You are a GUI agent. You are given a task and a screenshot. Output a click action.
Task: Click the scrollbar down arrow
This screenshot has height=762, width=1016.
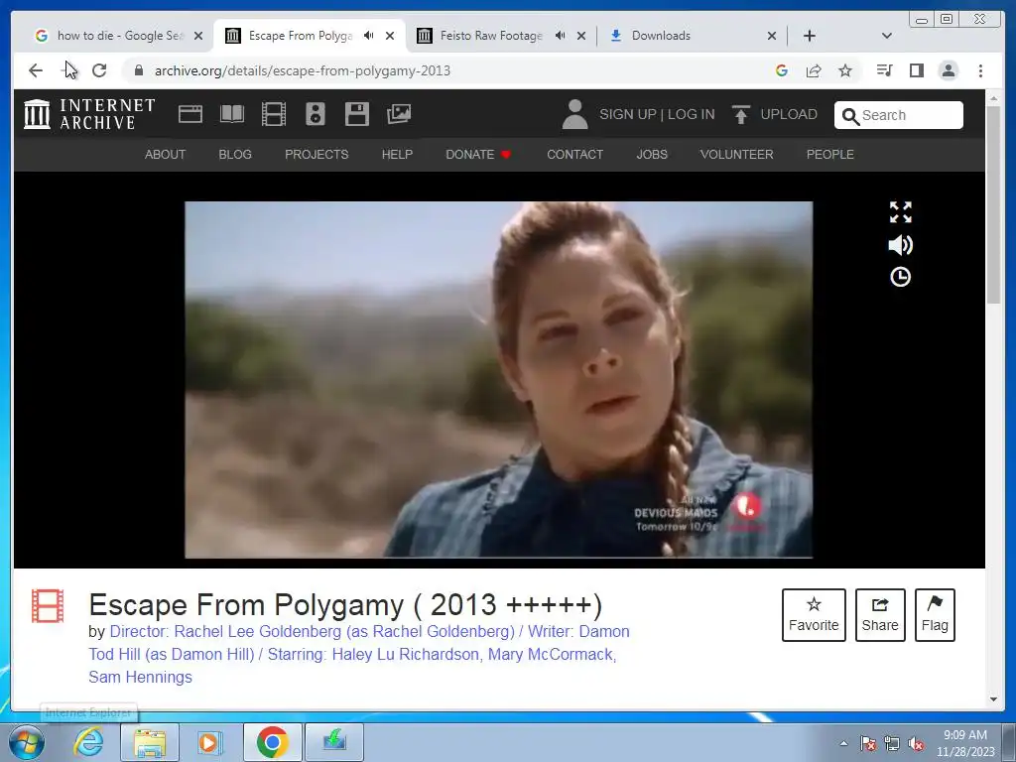[993, 698]
